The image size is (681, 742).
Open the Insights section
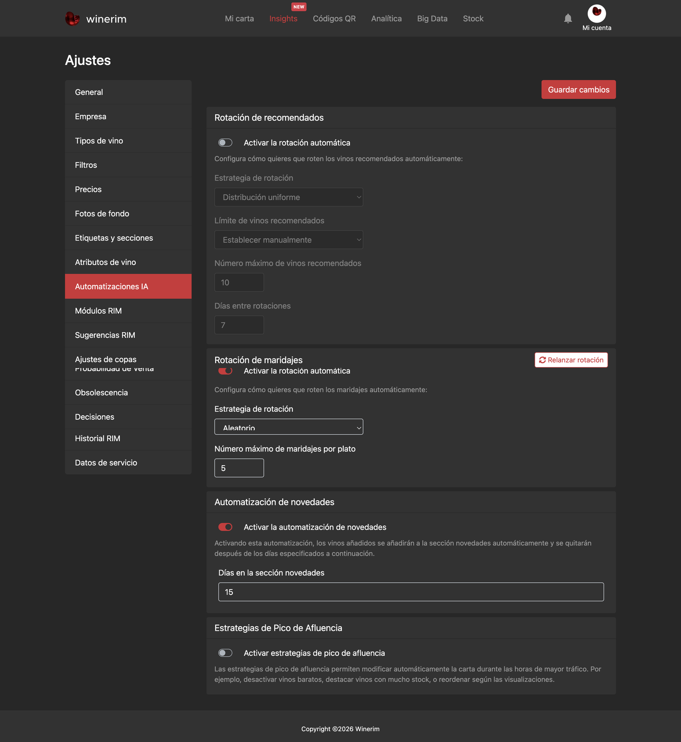pyautogui.click(x=283, y=19)
